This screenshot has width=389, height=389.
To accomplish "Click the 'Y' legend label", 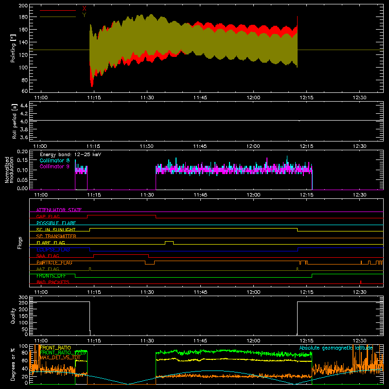I will click(x=84, y=15).
